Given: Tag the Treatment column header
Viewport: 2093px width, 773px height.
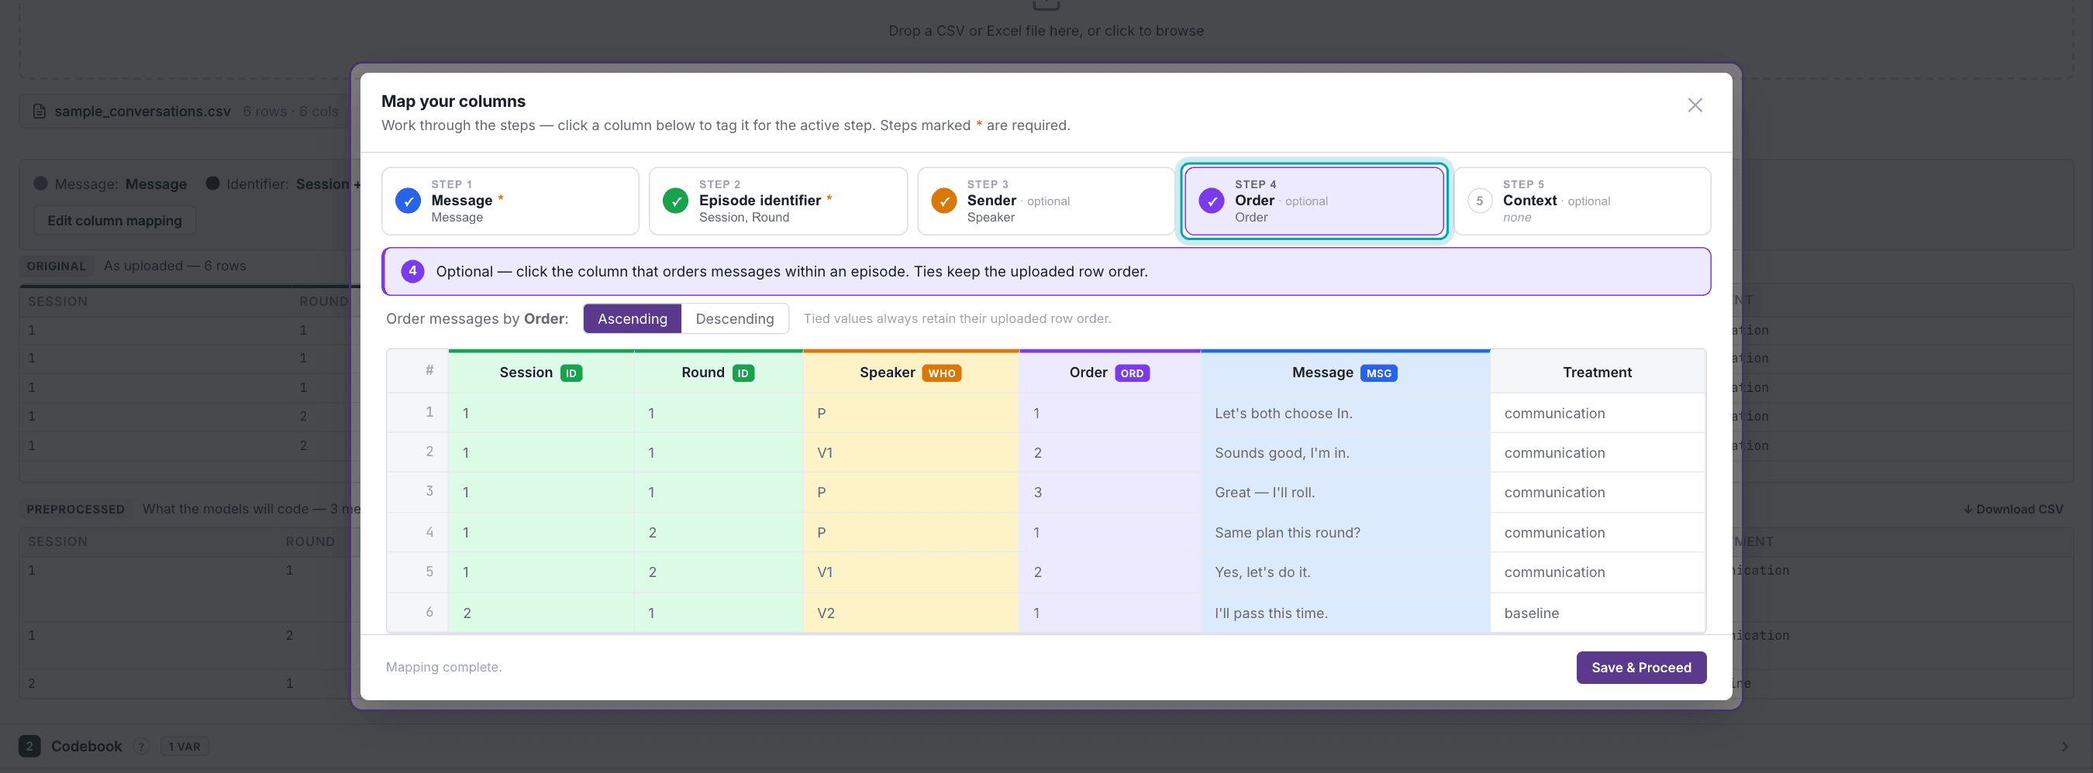Looking at the screenshot, I should click(1598, 373).
